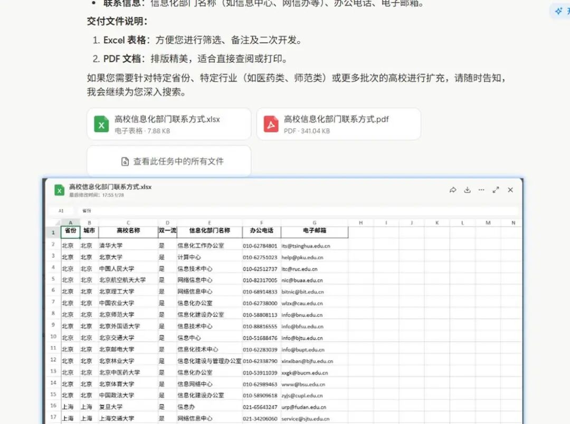570x424 pixels.
Task: Click the share arrow icon in preview header
Action: point(452,190)
